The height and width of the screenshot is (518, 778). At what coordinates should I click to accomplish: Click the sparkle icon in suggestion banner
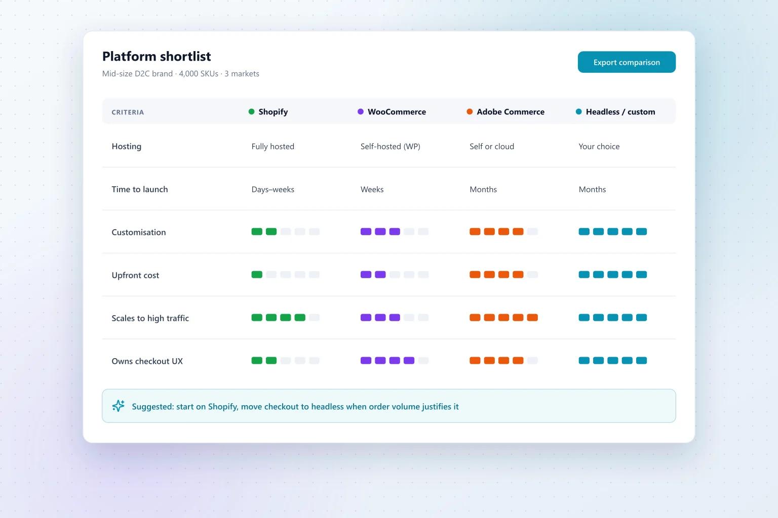[x=118, y=406]
